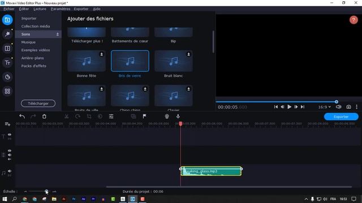The width and height of the screenshot is (362, 203).
Task: Click the undo arrow on timeline toolbar
Action: coord(22,117)
